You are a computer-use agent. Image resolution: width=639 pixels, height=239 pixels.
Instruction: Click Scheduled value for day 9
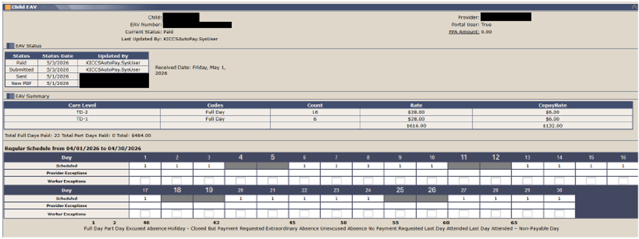400,165
